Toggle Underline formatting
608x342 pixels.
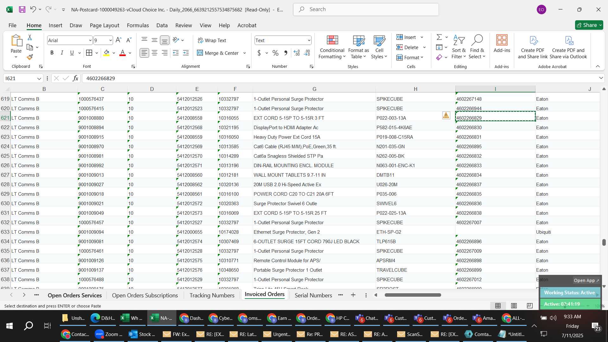point(72,53)
